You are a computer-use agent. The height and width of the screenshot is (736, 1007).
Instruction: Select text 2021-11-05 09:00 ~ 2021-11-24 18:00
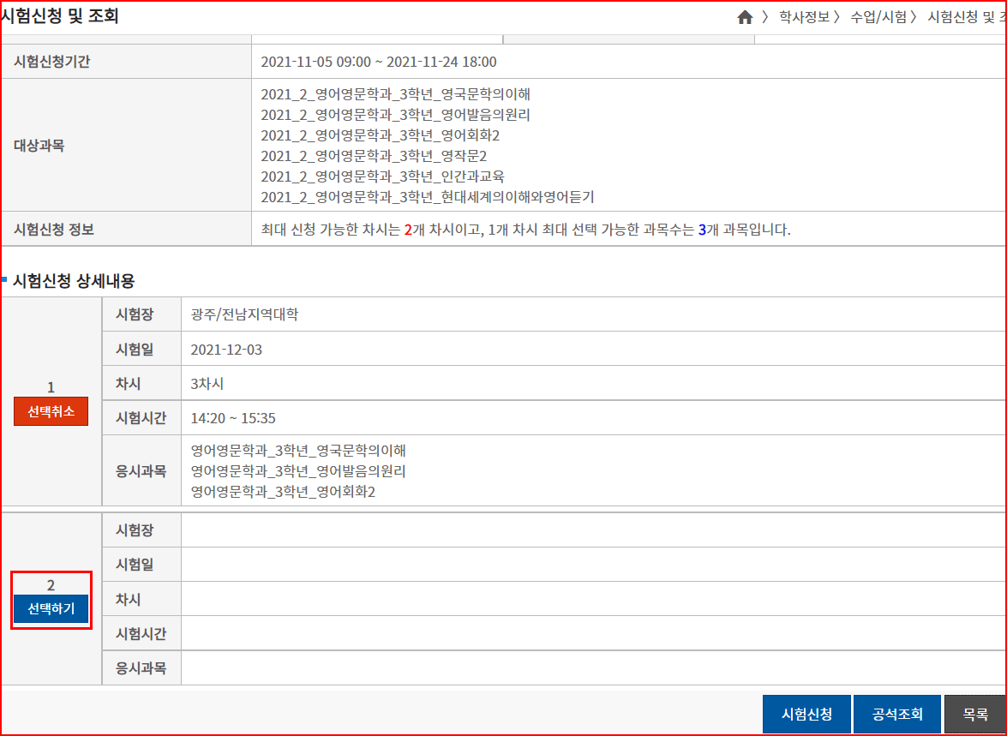tap(378, 62)
